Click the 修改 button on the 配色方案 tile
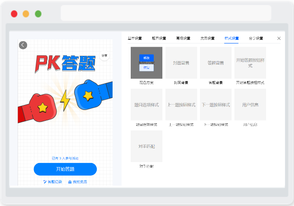This screenshot has width=294, height=206. point(147,58)
